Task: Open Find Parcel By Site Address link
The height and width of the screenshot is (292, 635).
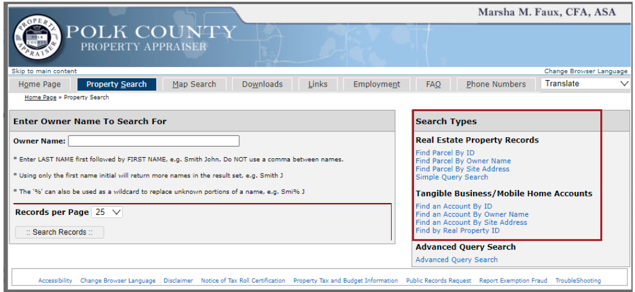Action: point(462,169)
